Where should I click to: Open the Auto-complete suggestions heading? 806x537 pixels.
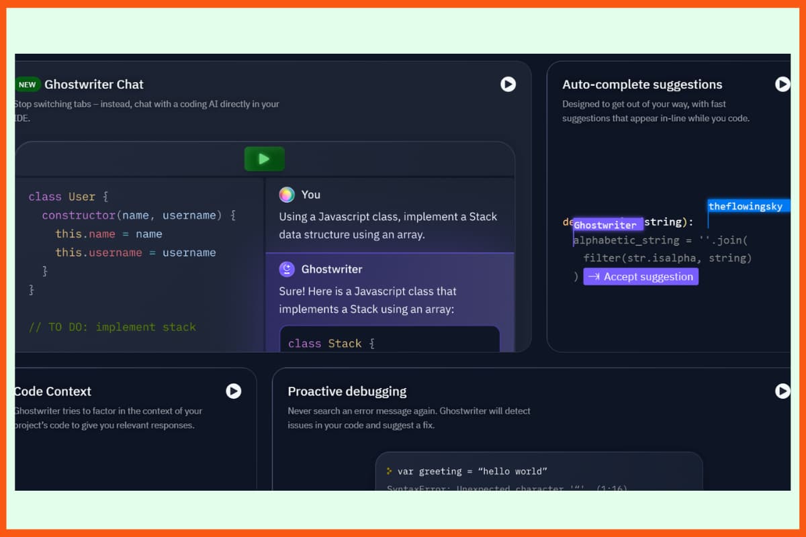point(642,85)
